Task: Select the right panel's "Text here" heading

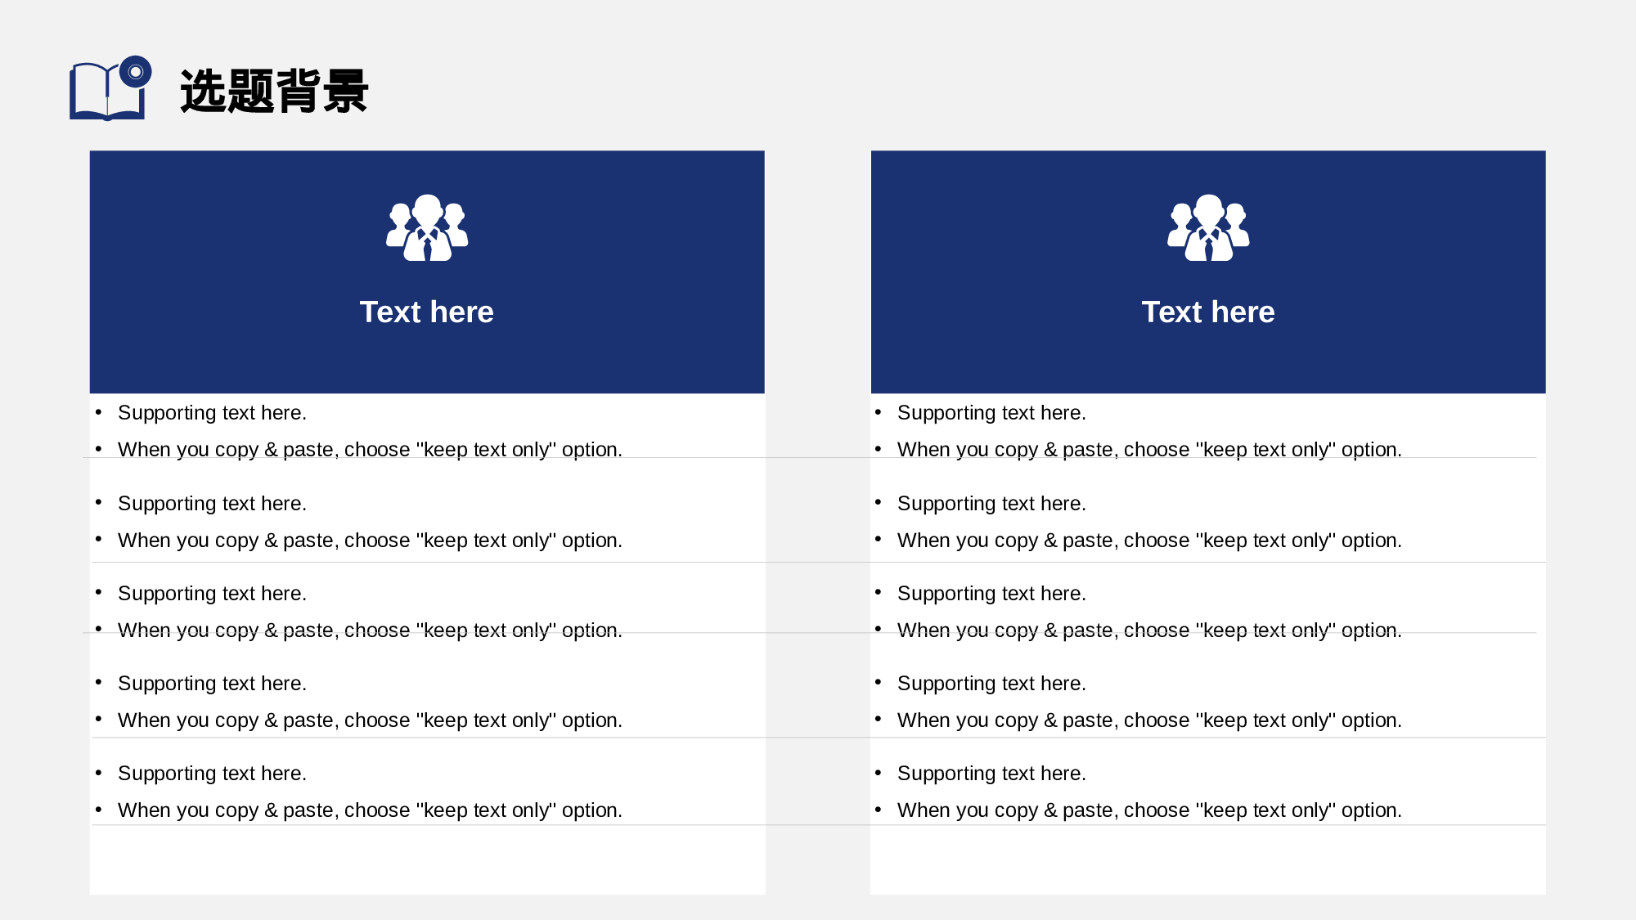Action: [1208, 312]
